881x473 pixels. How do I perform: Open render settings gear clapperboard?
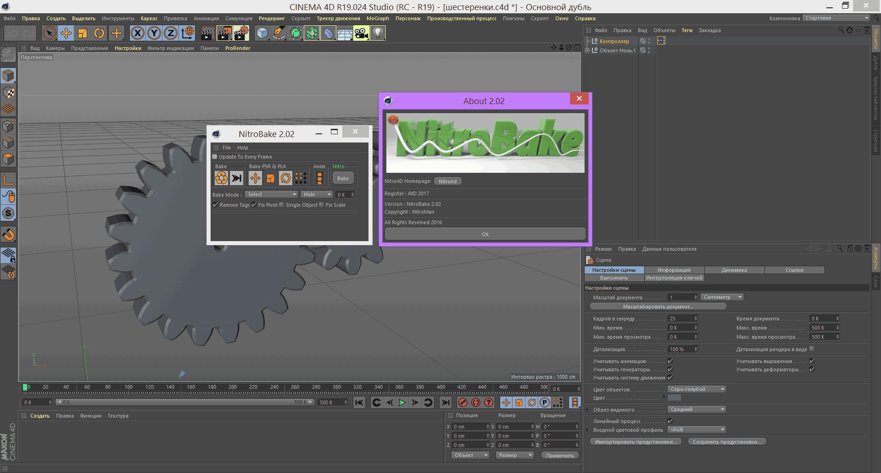(241, 33)
